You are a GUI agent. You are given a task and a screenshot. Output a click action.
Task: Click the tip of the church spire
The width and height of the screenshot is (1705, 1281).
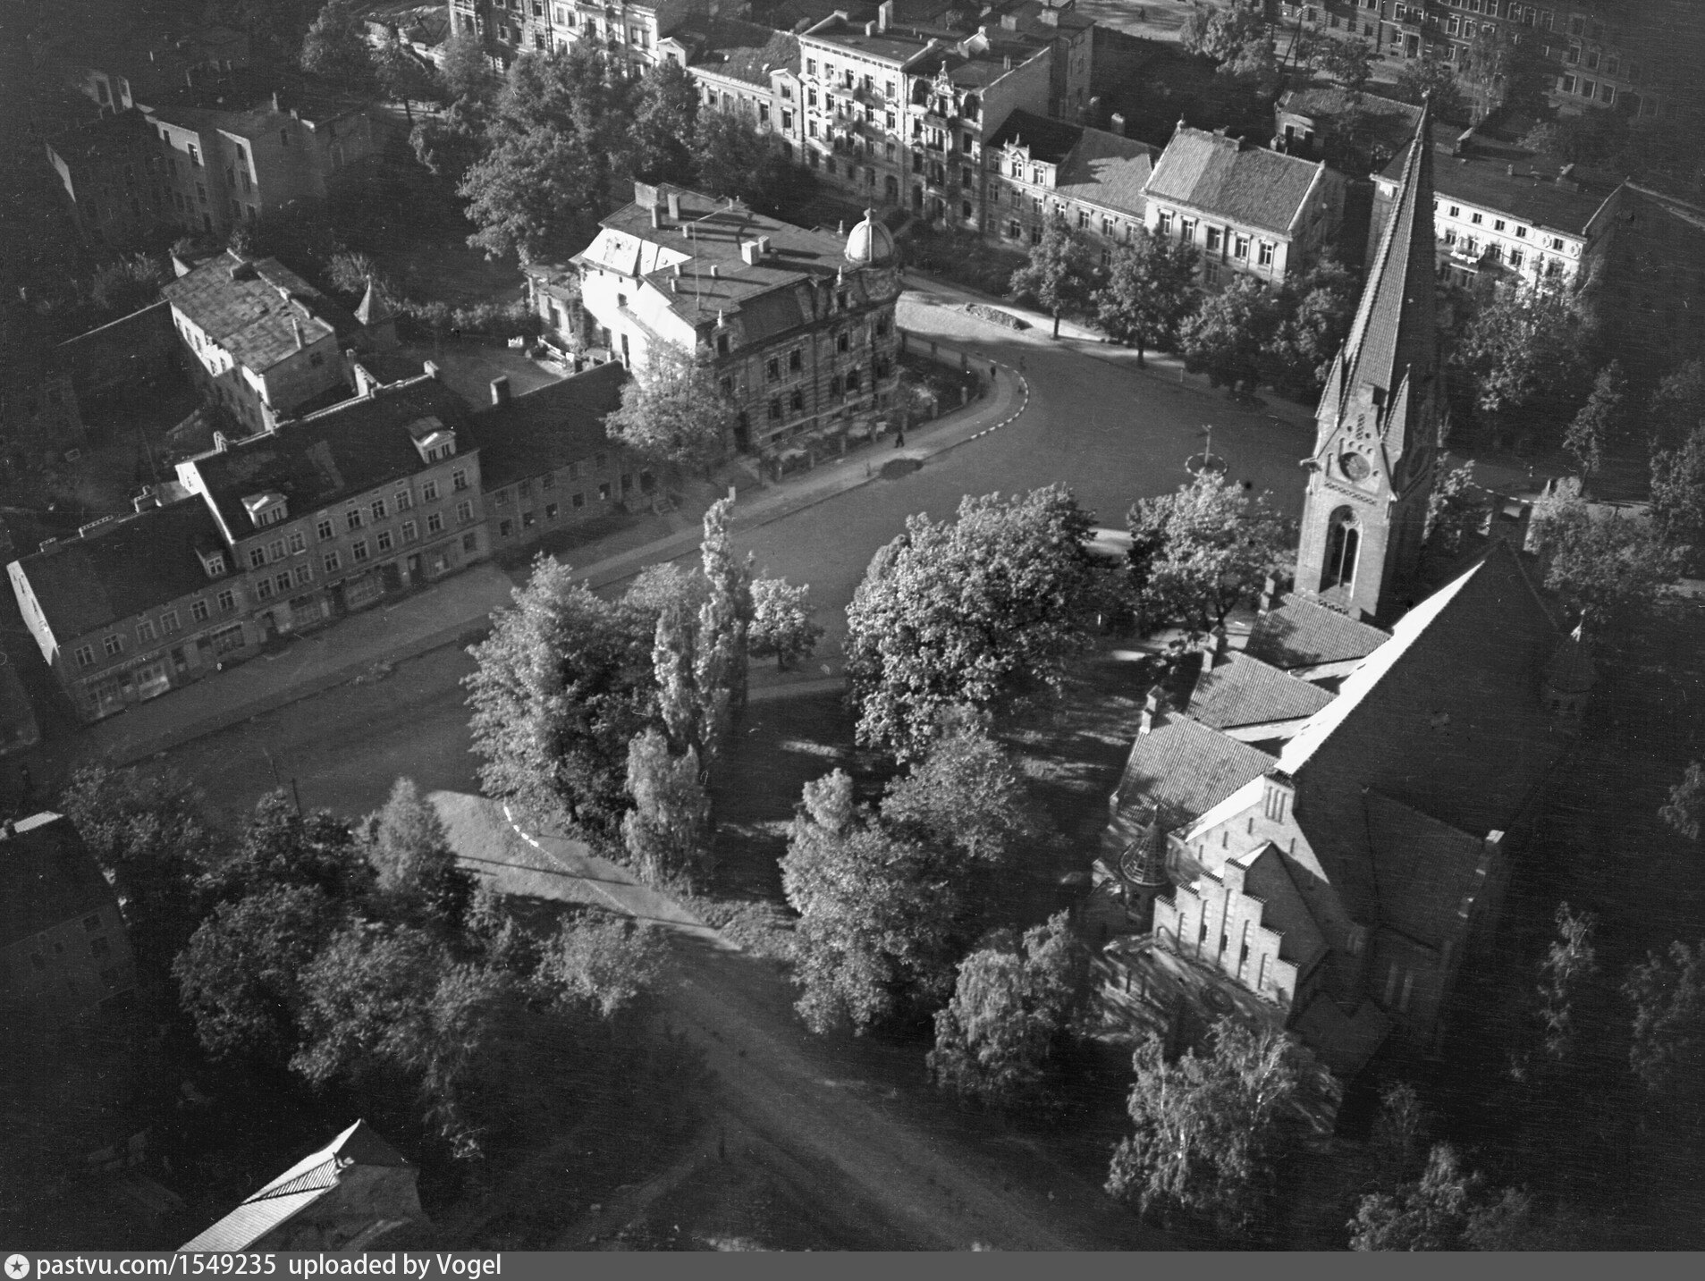pos(1424,105)
